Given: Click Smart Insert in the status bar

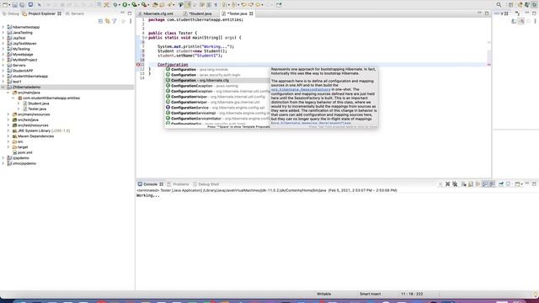Looking at the screenshot, I should point(371,294).
